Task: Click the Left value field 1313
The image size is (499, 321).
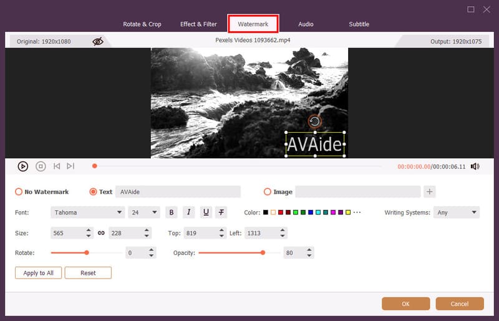Action: click(x=261, y=233)
